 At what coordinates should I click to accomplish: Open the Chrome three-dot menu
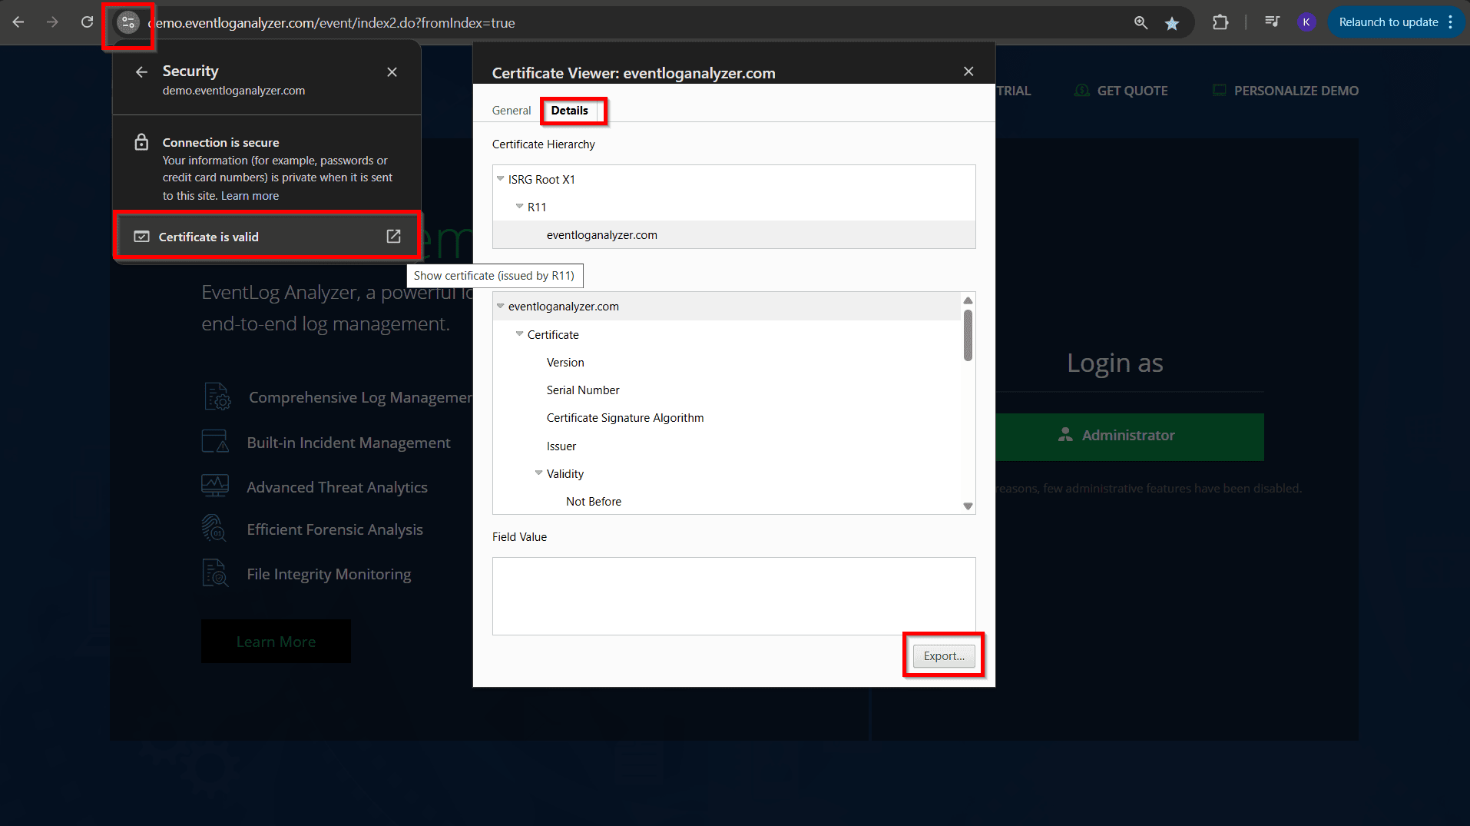click(1451, 22)
